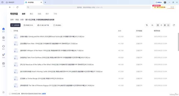Open the user avatar menu at top right

point(165,2)
